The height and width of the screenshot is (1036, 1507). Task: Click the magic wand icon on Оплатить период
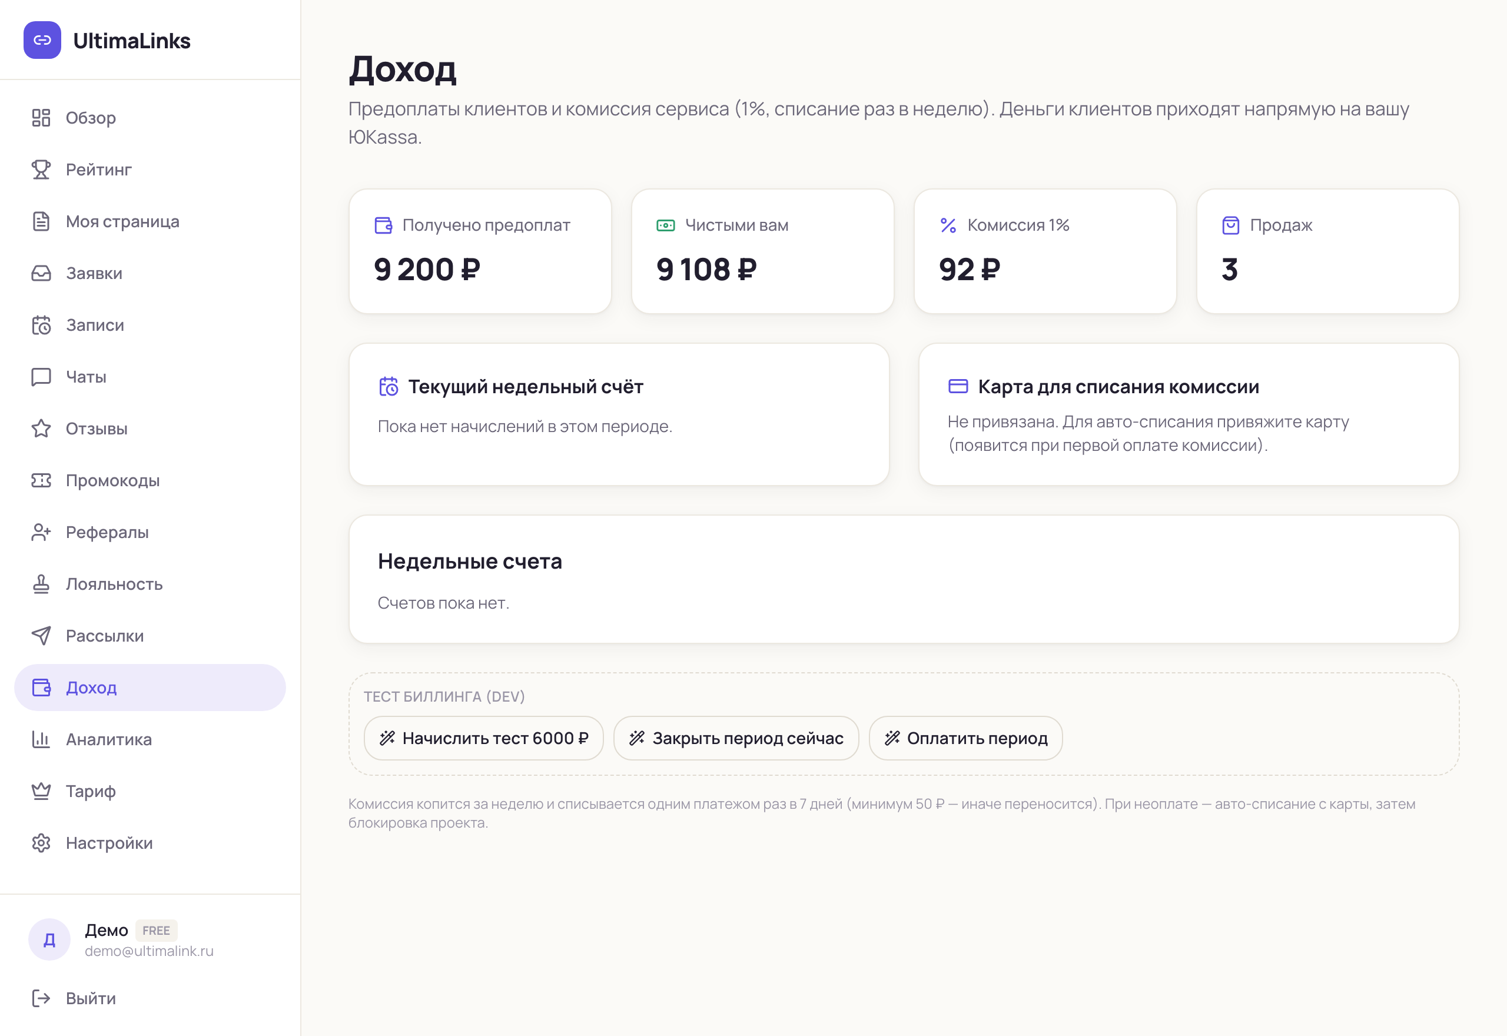pos(892,738)
